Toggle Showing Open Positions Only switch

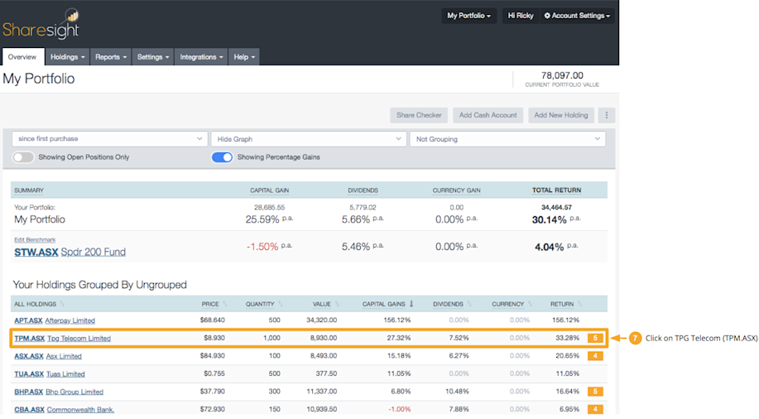23,157
